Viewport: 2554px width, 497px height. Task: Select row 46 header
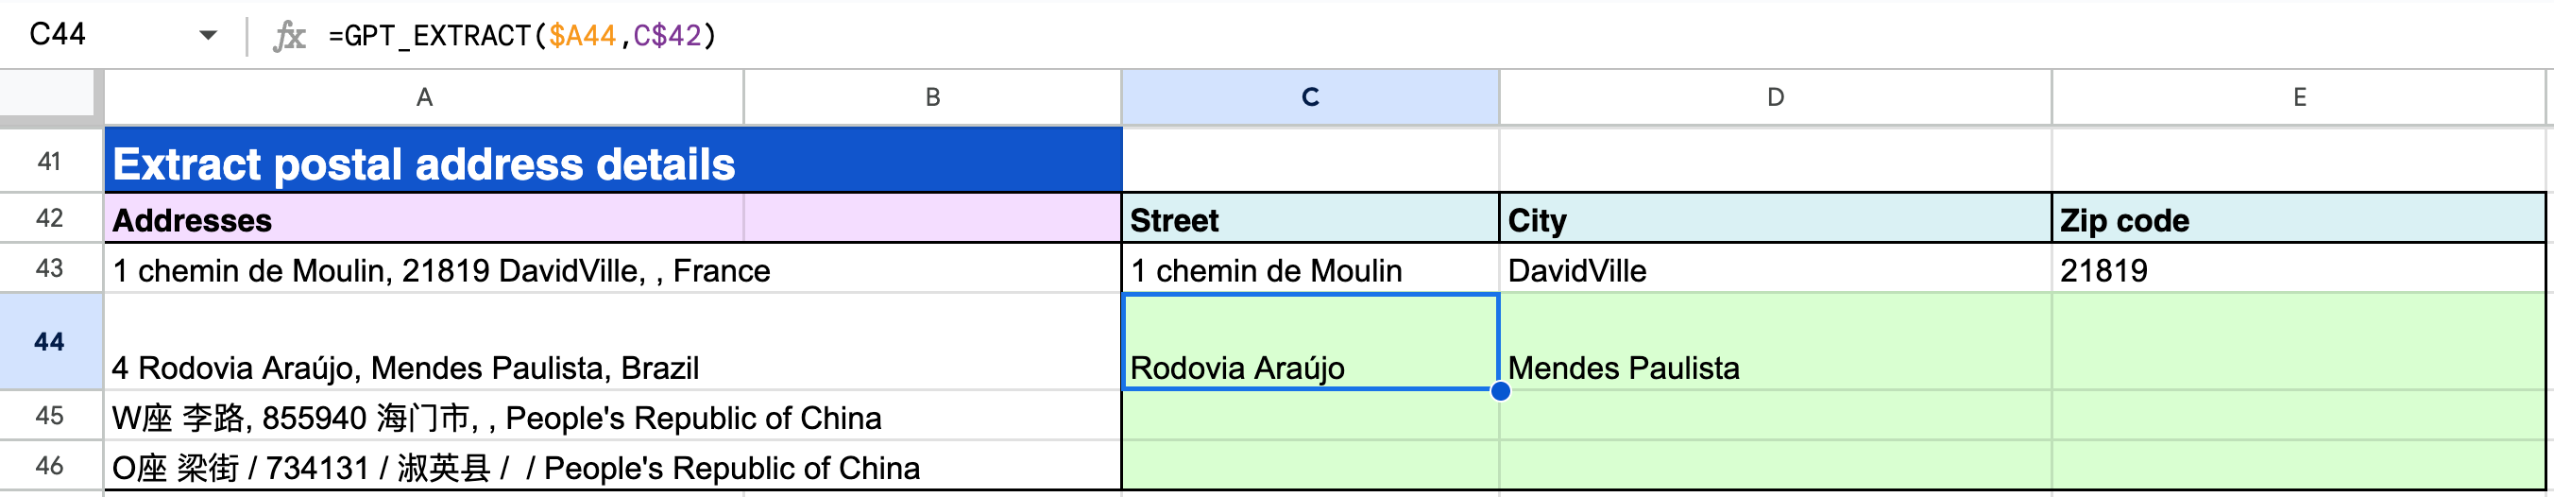(x=49, y=466)
